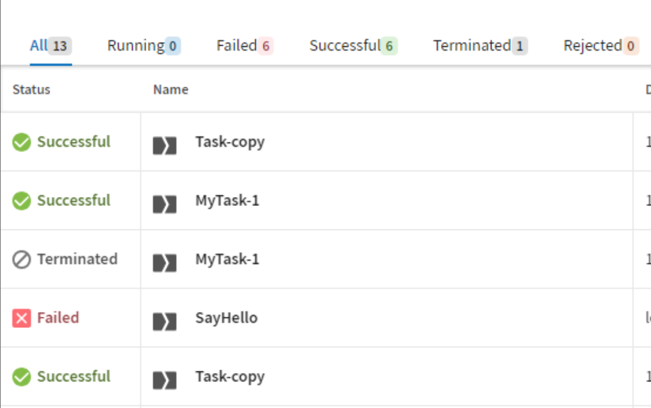
Task: Click the Successful Task-copy name at the bottom
Action: pos(231,376)
